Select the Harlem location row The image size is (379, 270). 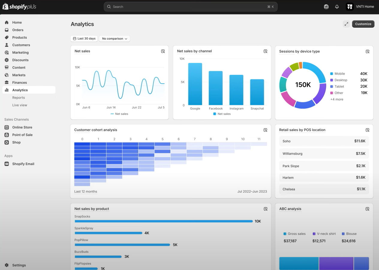(x=324, y=177)
